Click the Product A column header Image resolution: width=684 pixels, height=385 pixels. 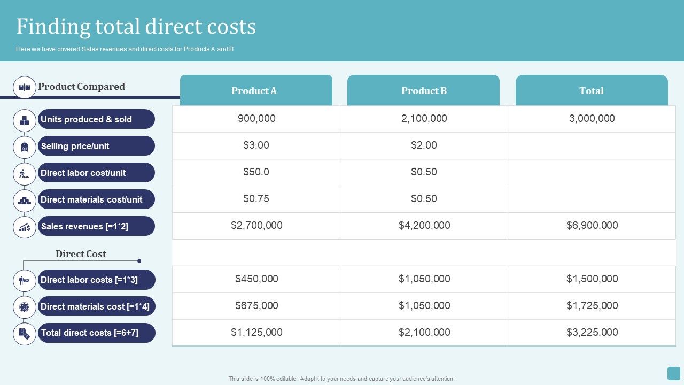pos(256,90)
